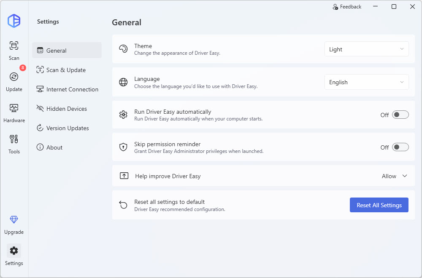This screenshot has width=422, height=278.
Task: Open the Tools wrench icon
Action: click(x=14, y=139)
